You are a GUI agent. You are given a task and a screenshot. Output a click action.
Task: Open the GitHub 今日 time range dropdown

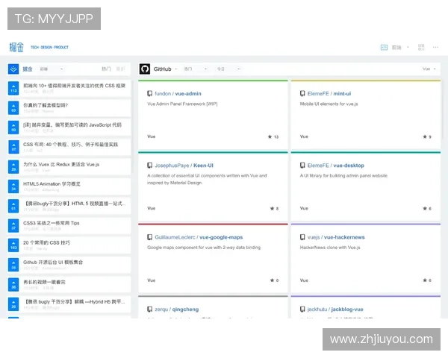point(228,69)
